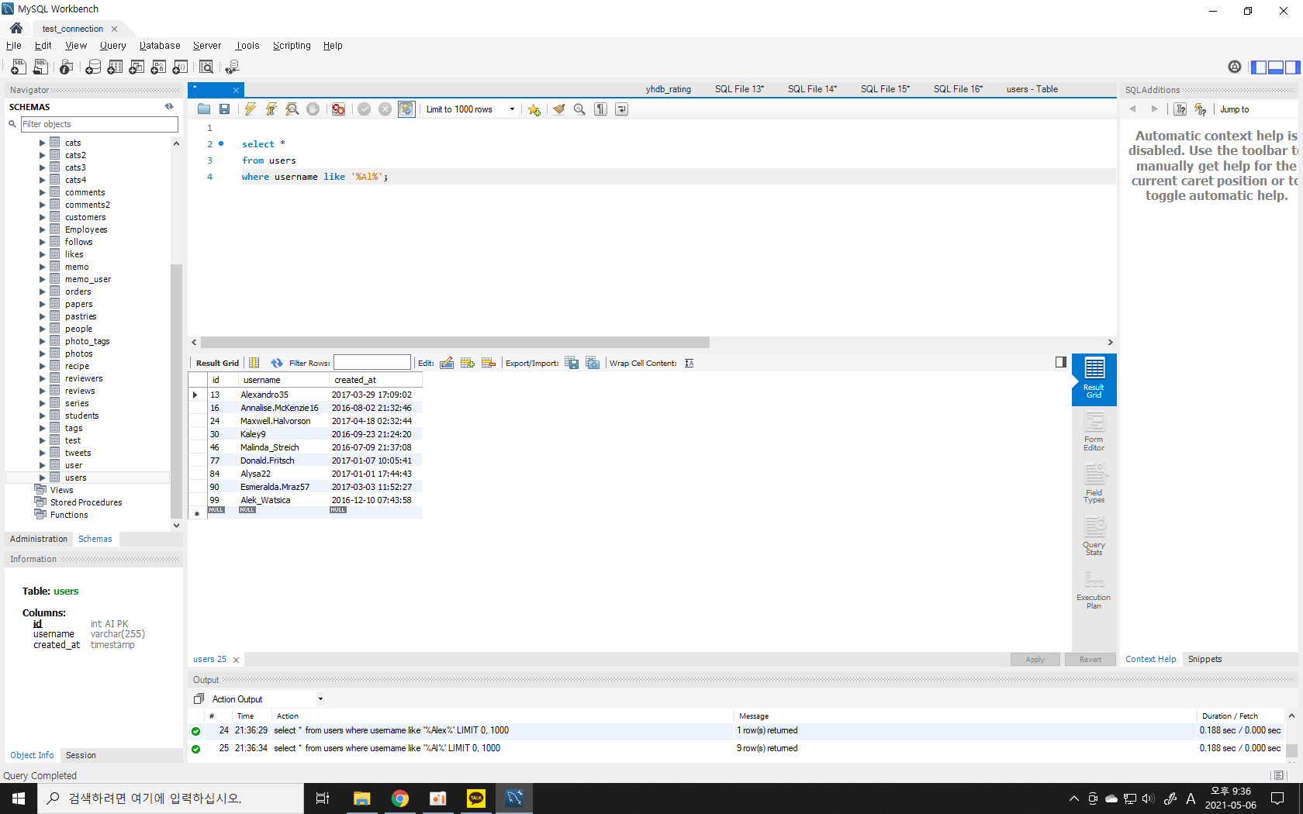Viewport: 1303px width, 814px height.
Task: Expand the photos table node
Action: click(x=43, y=354)
